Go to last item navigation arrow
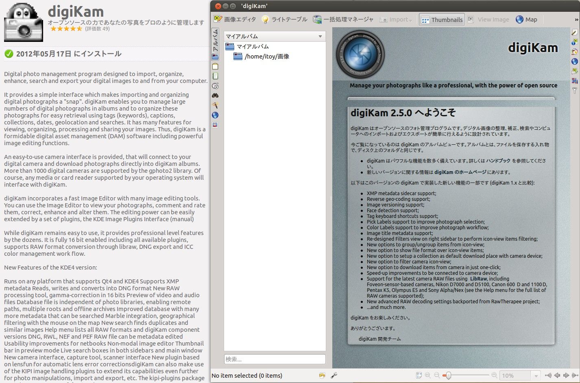This screenshot has width=580, height=383. coord(575,376)
